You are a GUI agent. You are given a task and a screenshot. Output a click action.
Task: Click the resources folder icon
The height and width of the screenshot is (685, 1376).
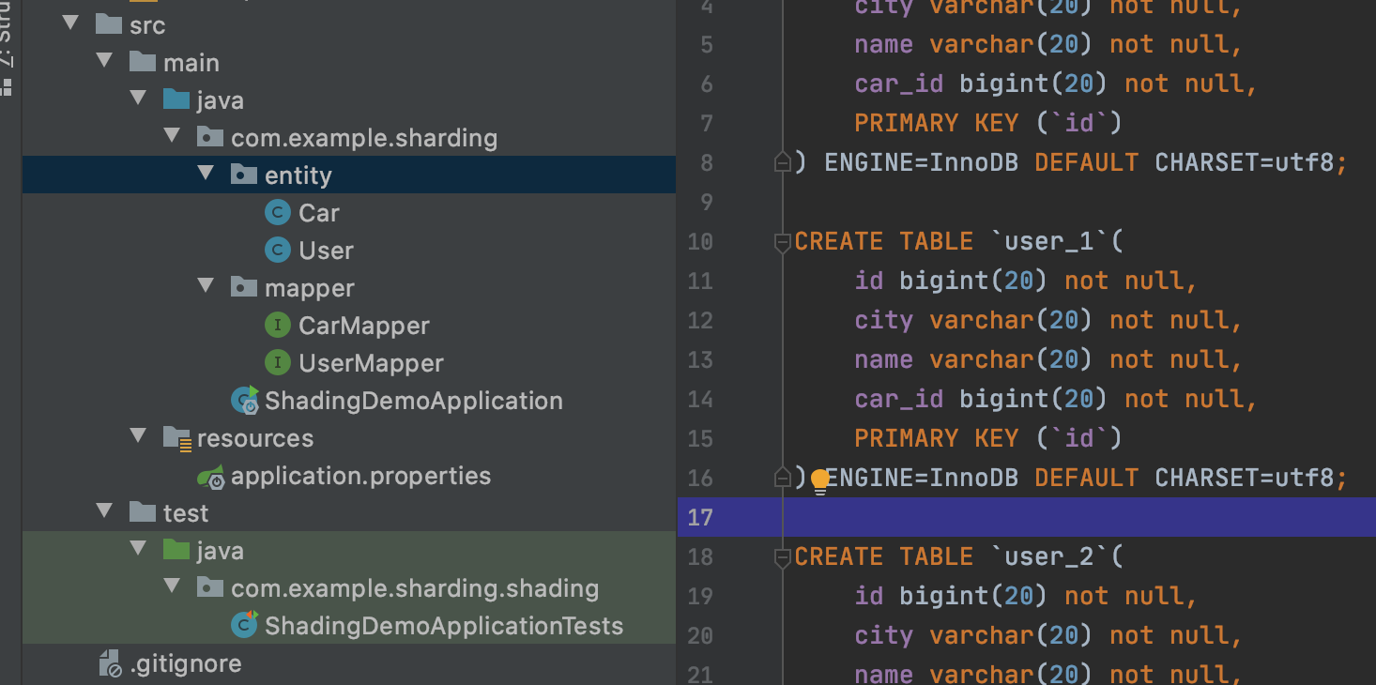click(x=176, y=437)
